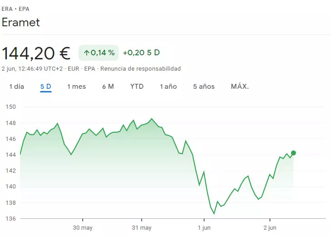
Task: Click the "2 jun" date axis label
Action: 270,228
